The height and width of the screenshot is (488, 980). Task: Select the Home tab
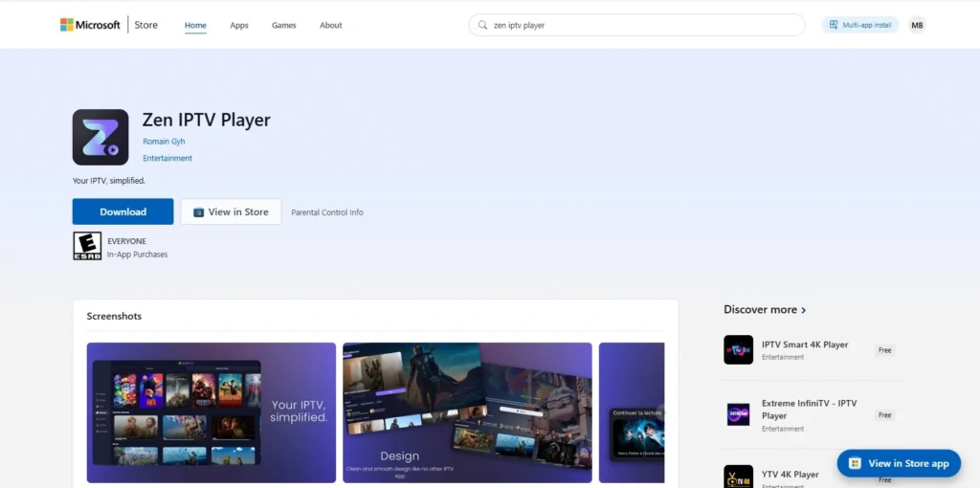pyautogui.click(x=195, y=25)
